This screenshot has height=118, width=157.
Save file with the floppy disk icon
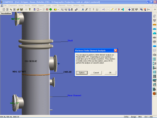pyautogui.click(x=21, y=10)
